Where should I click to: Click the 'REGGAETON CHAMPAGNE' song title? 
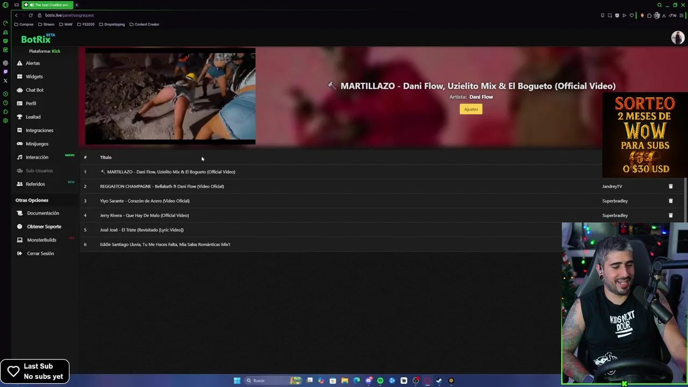click(x=162, y=186)
